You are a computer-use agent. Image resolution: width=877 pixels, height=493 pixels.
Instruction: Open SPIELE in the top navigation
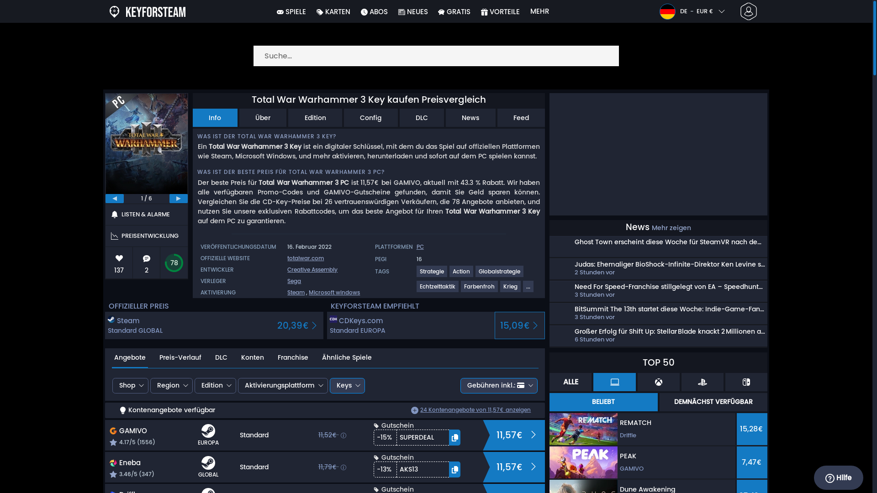pos(291,12)
